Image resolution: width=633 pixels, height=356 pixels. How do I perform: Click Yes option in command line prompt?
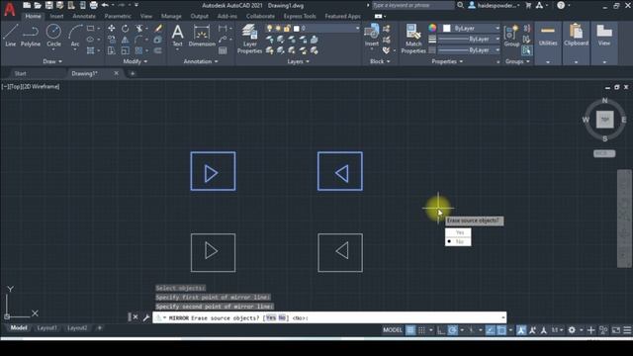tap(270, 318)
